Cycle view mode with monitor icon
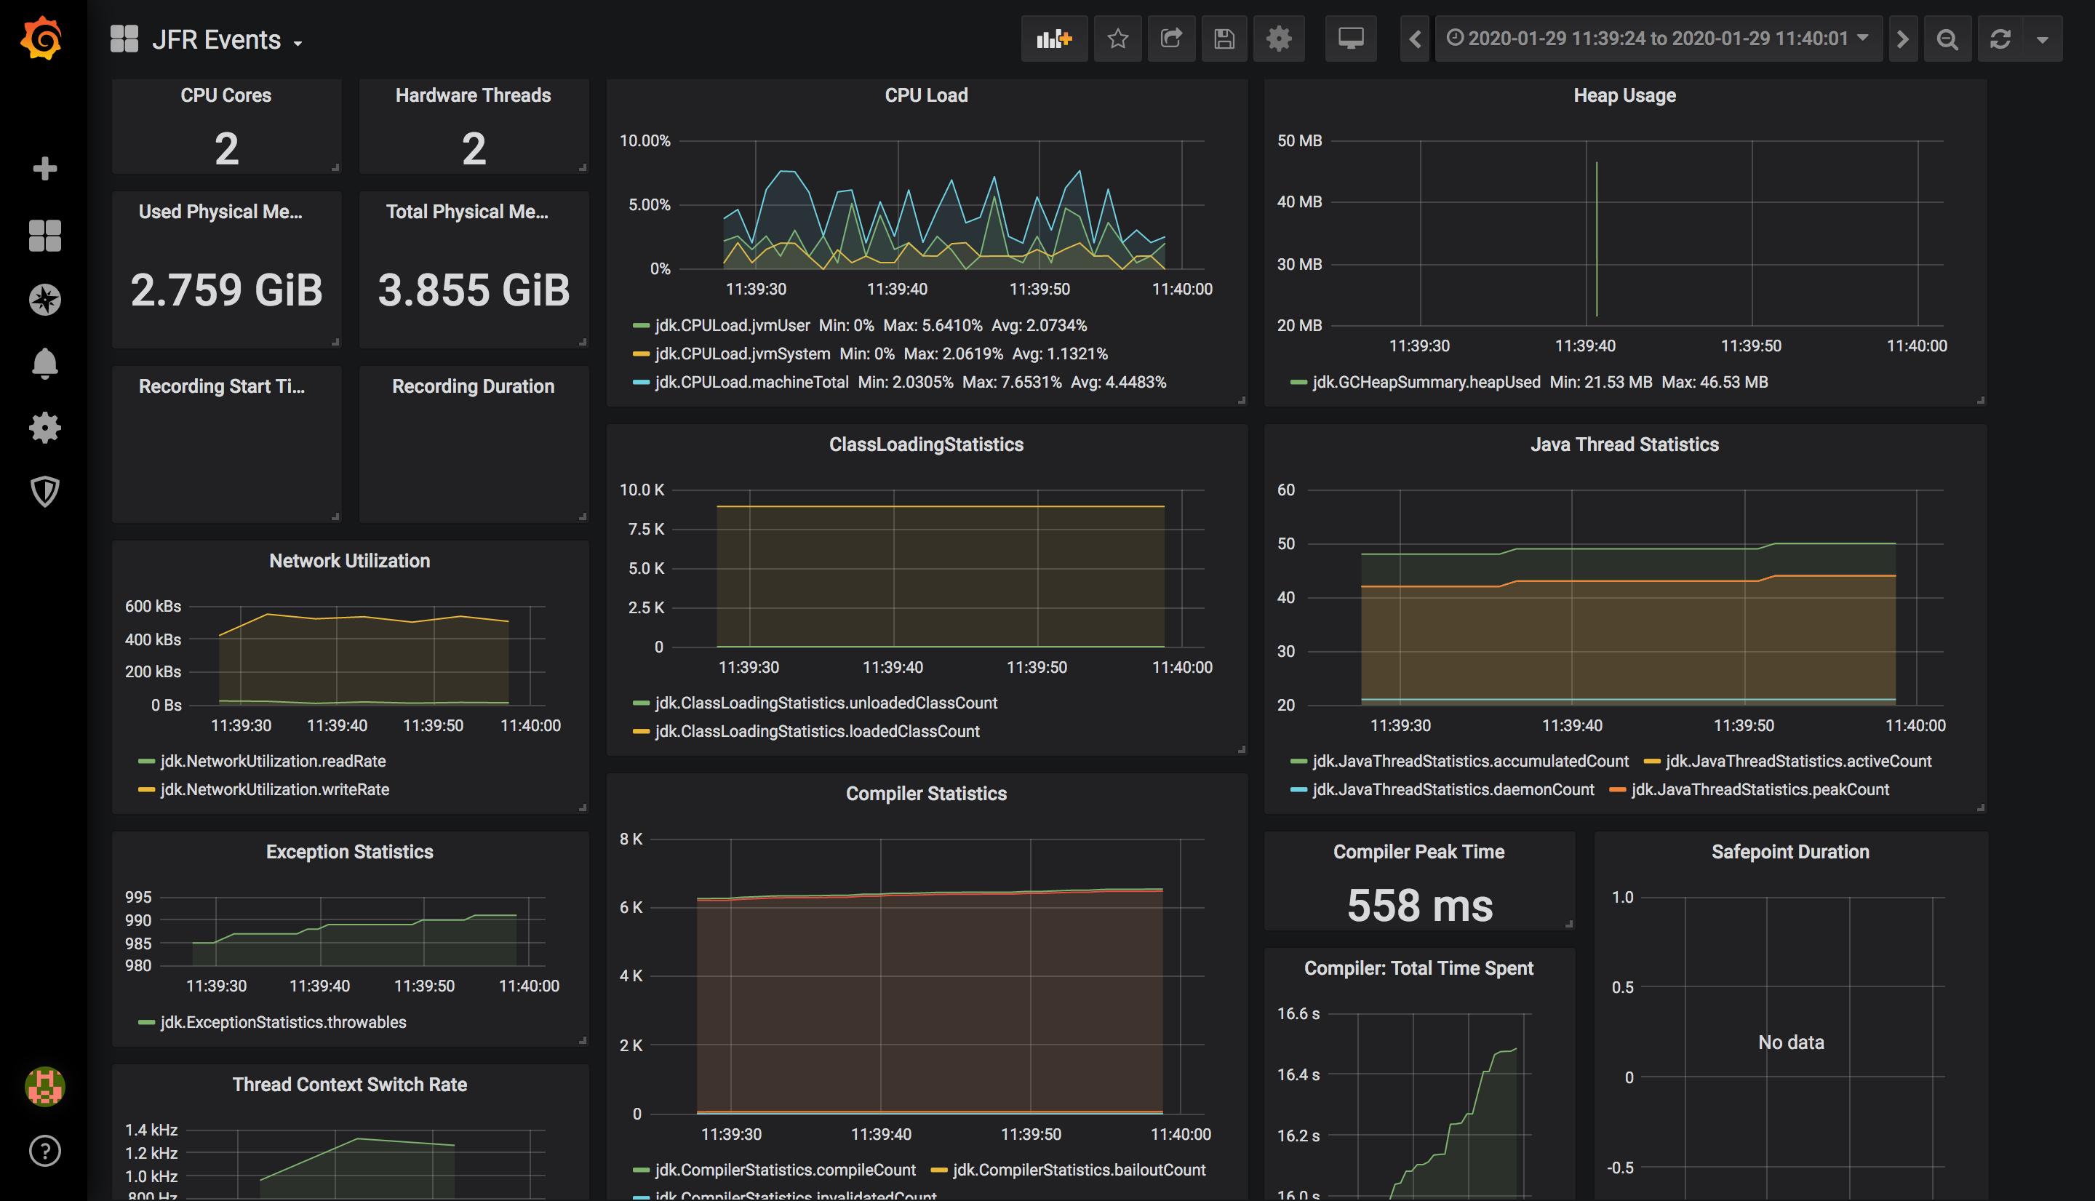This screenshot has height=1201, width=2095. [x=1351, y=39]
